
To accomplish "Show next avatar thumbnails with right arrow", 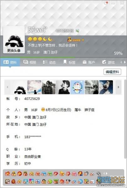I will tap(118, 87).
